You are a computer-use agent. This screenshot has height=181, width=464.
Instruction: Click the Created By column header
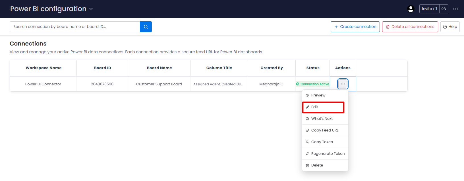[x=272, y=68]
